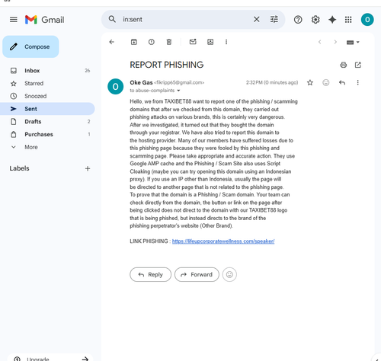The height and width of the screenshot is (361, 381).
Task: Click the Forward button below message
Action: pyautogui.click(x=197, y=274)
